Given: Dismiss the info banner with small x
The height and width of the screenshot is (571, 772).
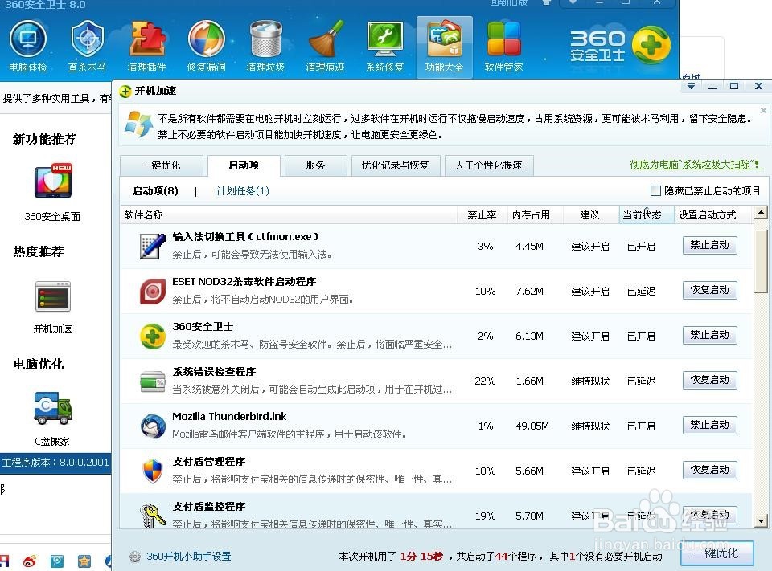Looking at the screenshot, I should tap(763, 111).
